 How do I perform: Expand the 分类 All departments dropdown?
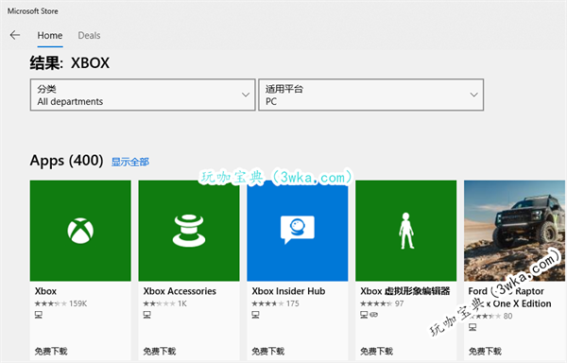(x=143, y=95)
